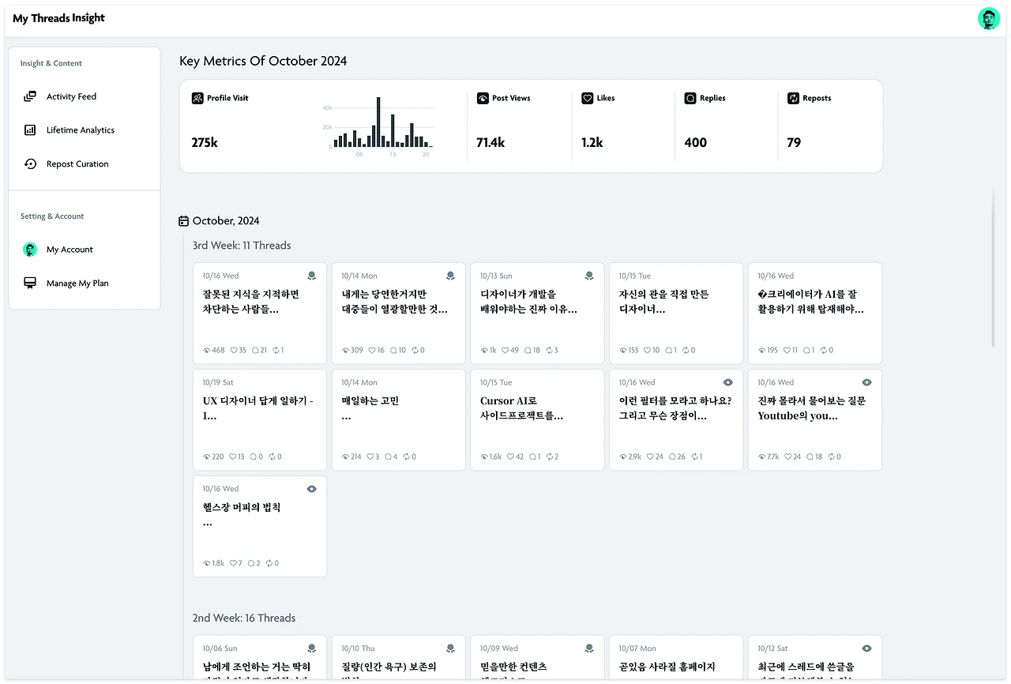Viewport: 1011px width, 684px height.
Task: Click the heart likes icon on 매일하는 고민 card
Action: (372, 457)
